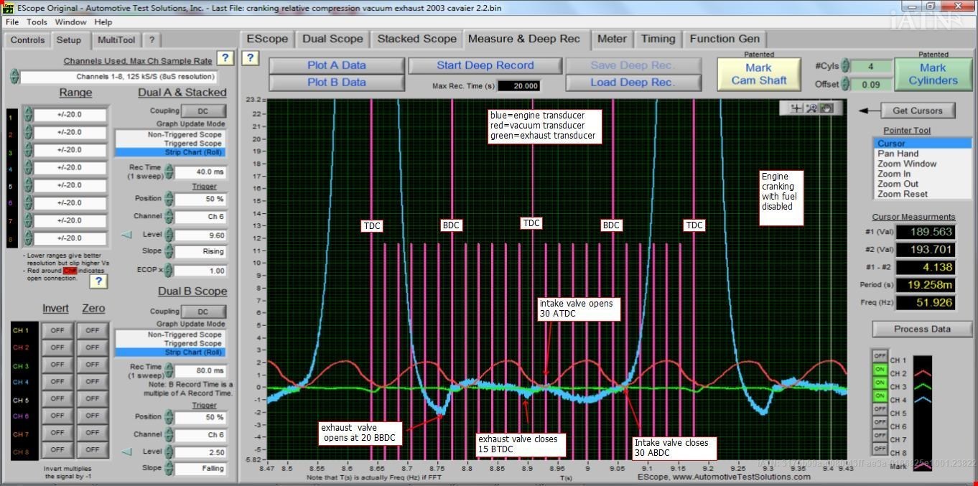Select the hand pan tool in graph palette
The width and height of the screenshot is (978, 486).
point(826,108)
